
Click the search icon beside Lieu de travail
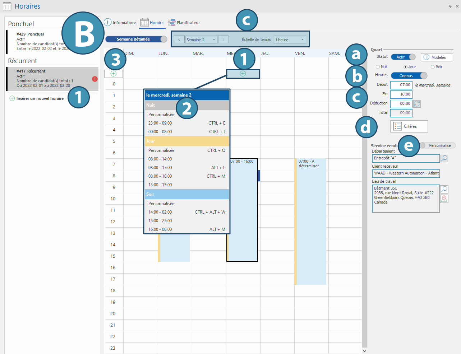point(444,189)
